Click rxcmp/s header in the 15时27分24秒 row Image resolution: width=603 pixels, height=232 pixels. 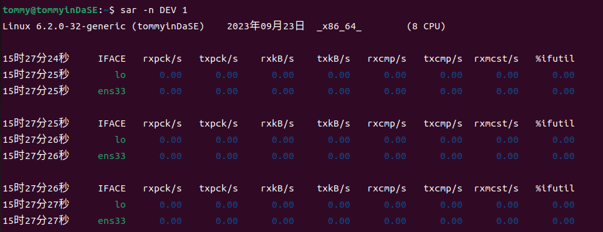pos(387,59)
